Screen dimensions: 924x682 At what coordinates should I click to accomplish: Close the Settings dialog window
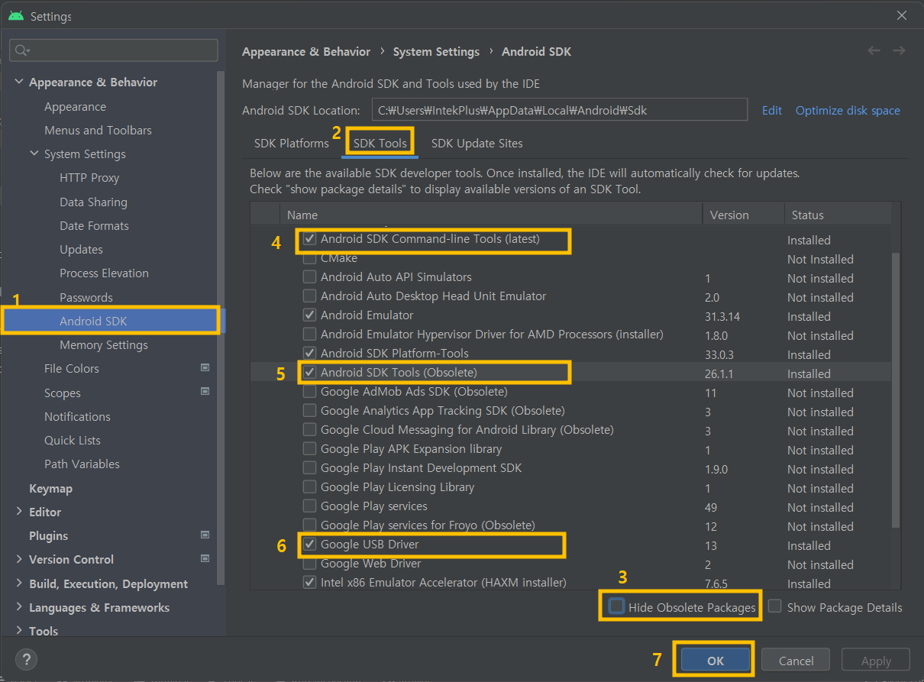[903, 15]
